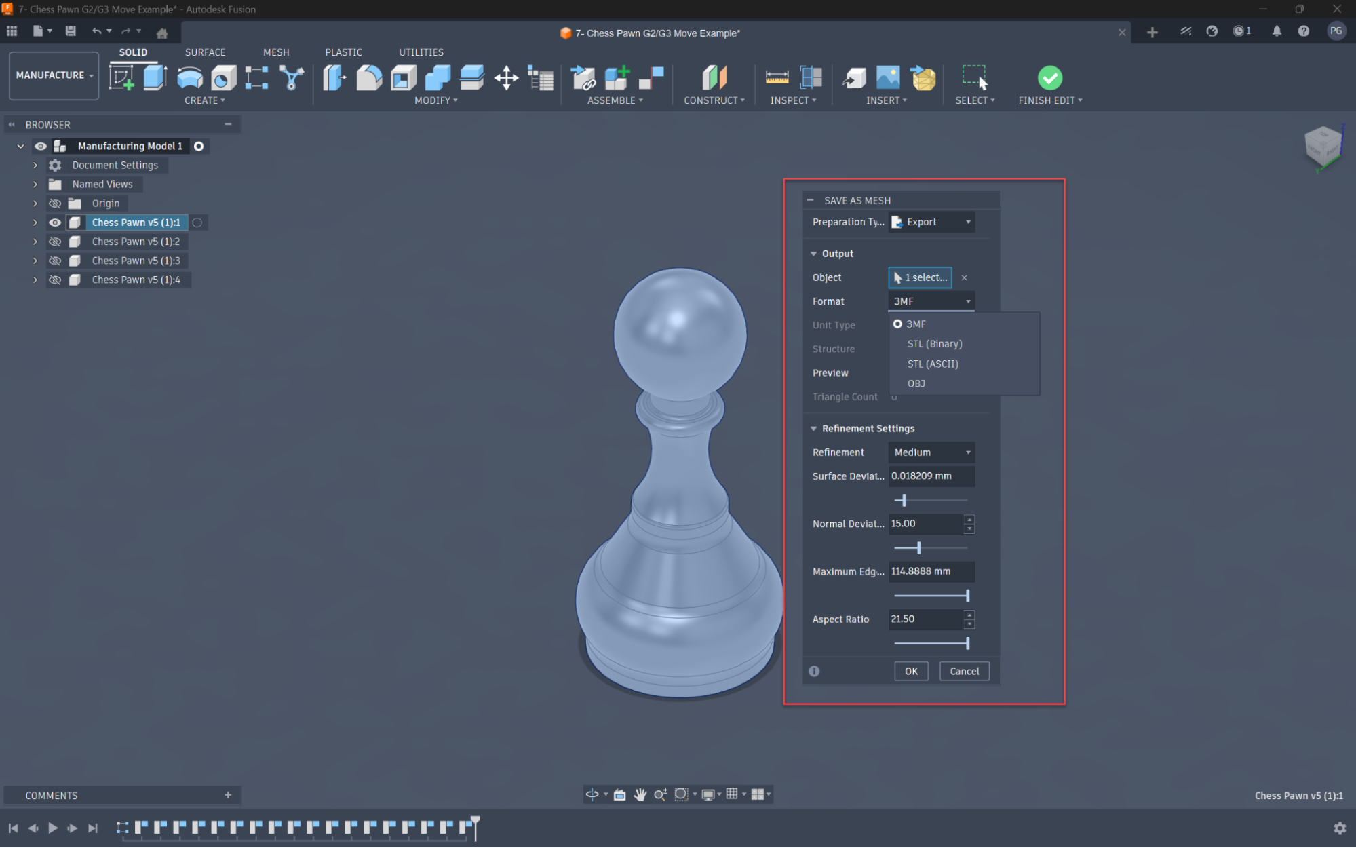
Task: Click the Insert Mesh icon
Action: [x=923, y=78]
